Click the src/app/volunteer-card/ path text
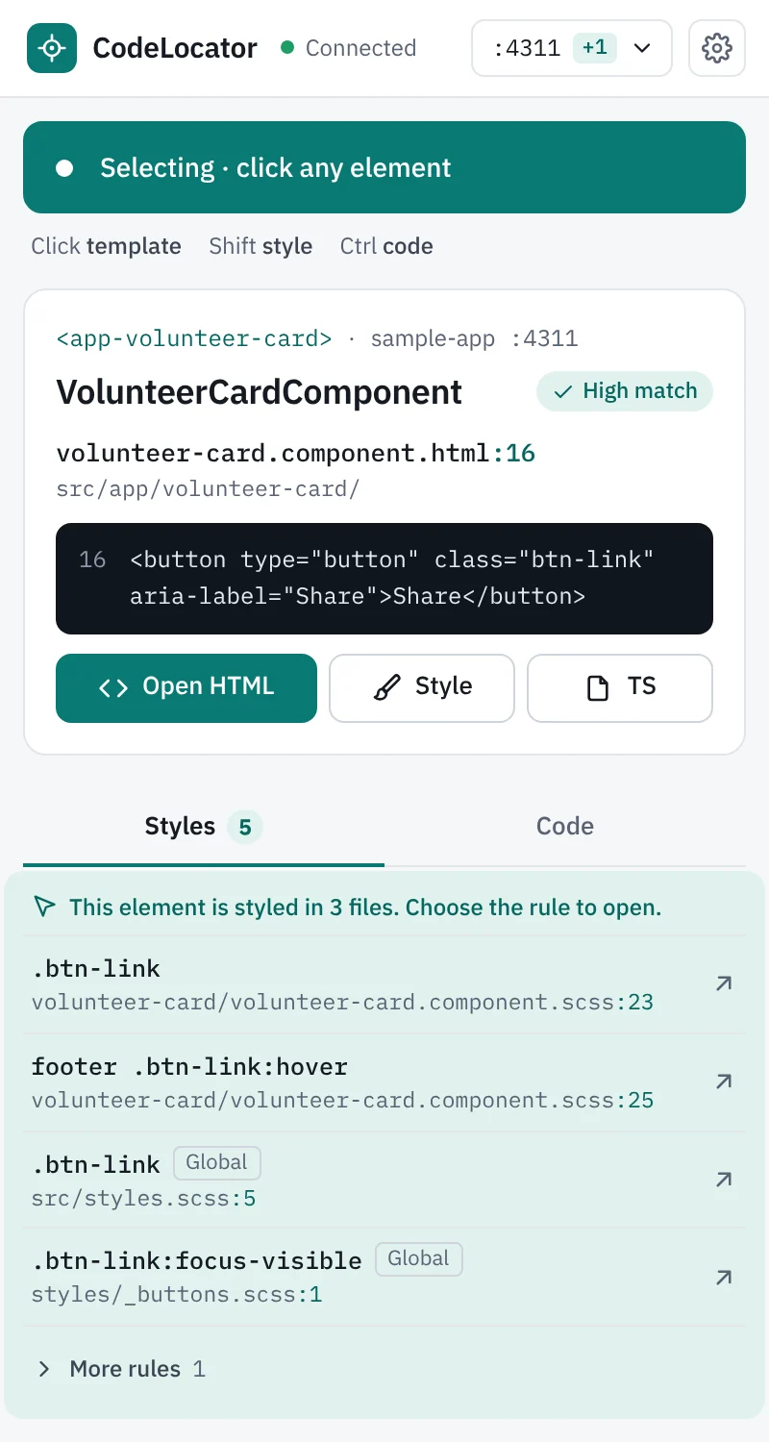This screenshot has height=1442, width=769. point(208,488)
